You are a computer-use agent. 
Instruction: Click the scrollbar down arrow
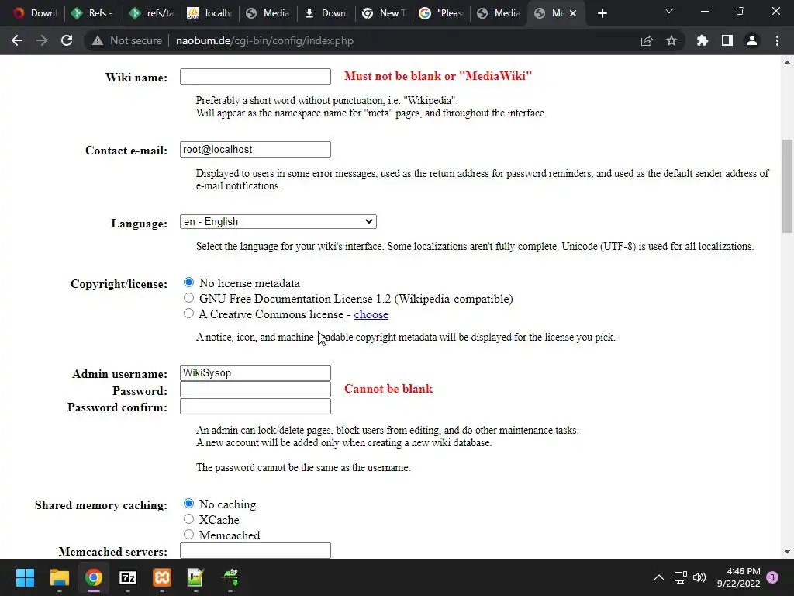(x=788, y=552)
